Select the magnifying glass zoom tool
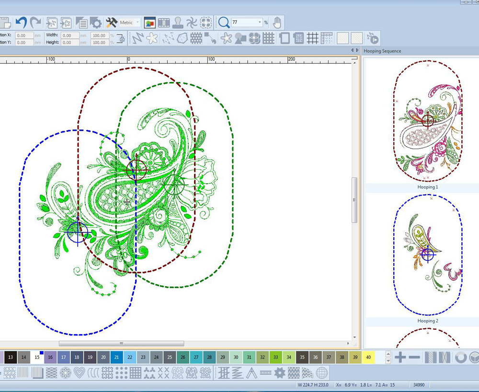This screenshot has height=392, width=479. 224,23
